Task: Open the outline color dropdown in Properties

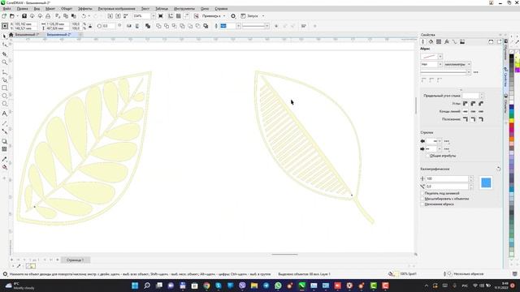Action: [440, 56]
